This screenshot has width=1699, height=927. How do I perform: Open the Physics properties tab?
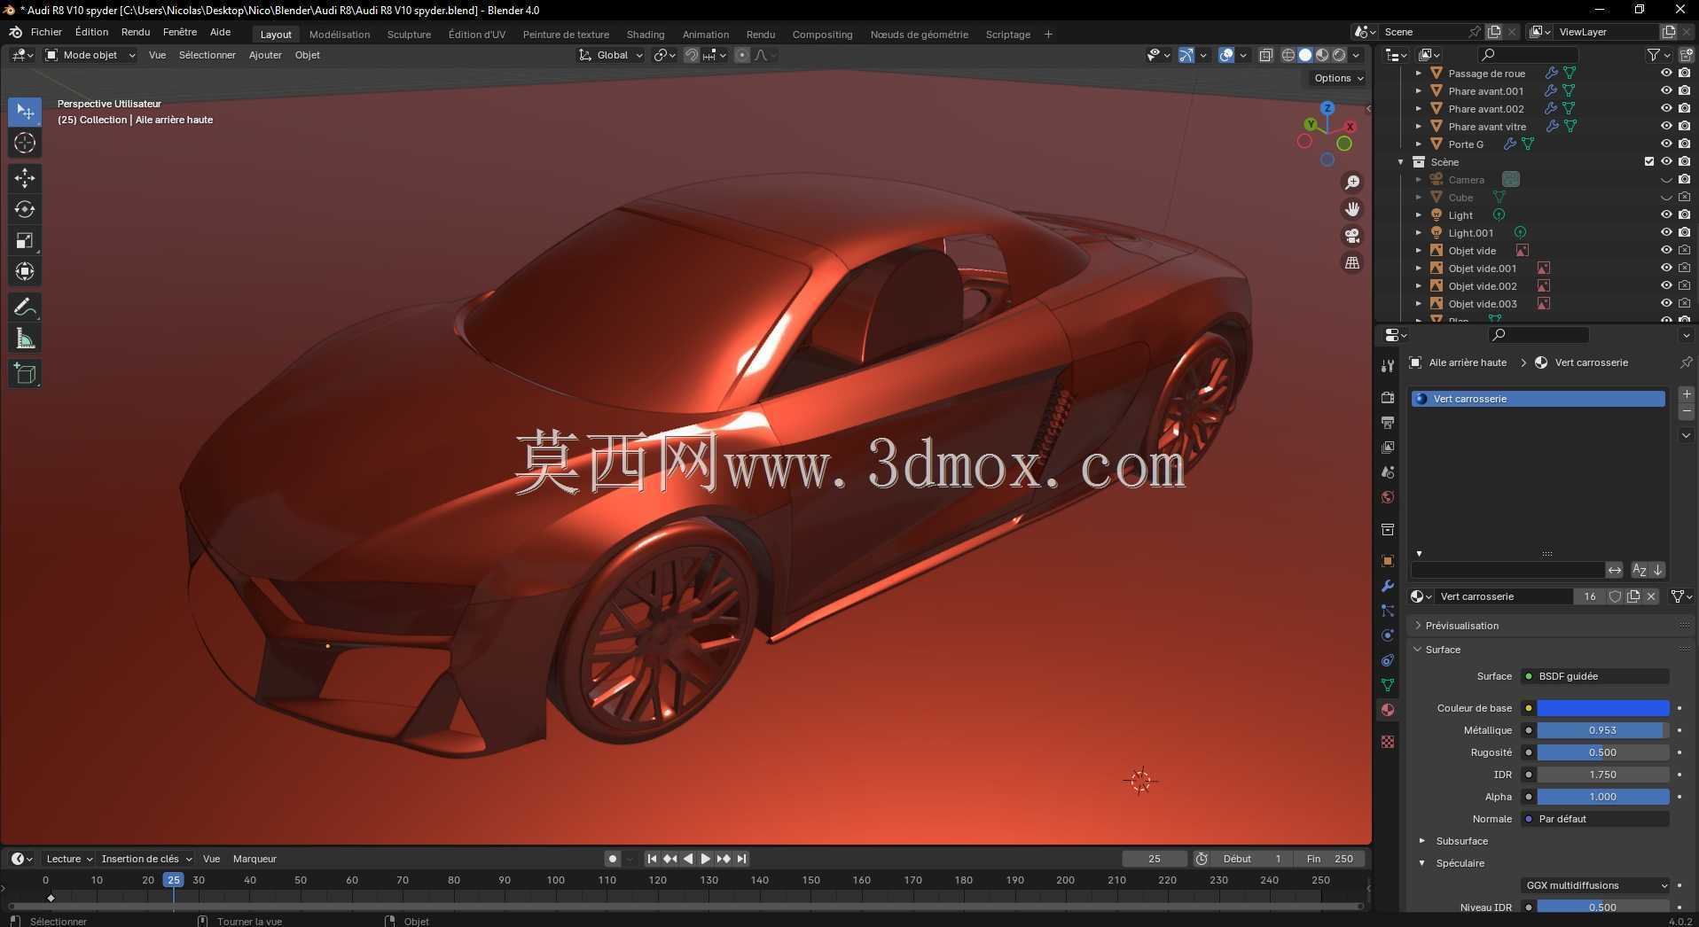[x=1388, y=635]
